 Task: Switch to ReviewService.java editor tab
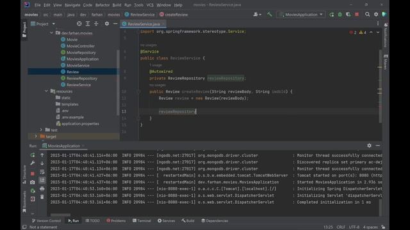[x=143, y=24]
